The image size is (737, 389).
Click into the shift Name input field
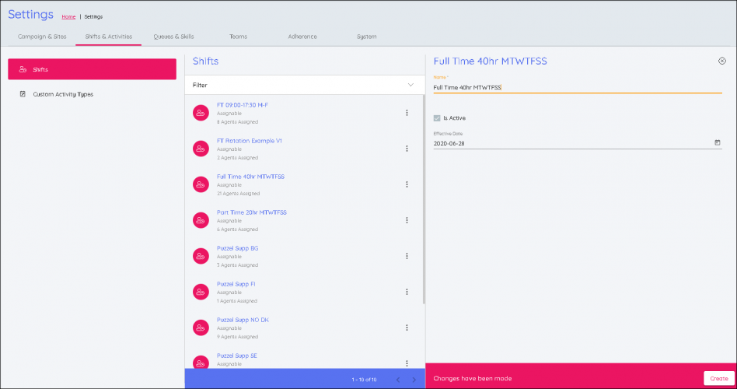[575, 88]
